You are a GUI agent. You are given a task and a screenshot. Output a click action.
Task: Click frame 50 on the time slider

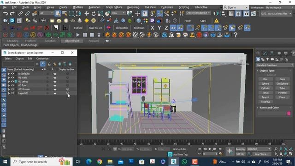148,144
